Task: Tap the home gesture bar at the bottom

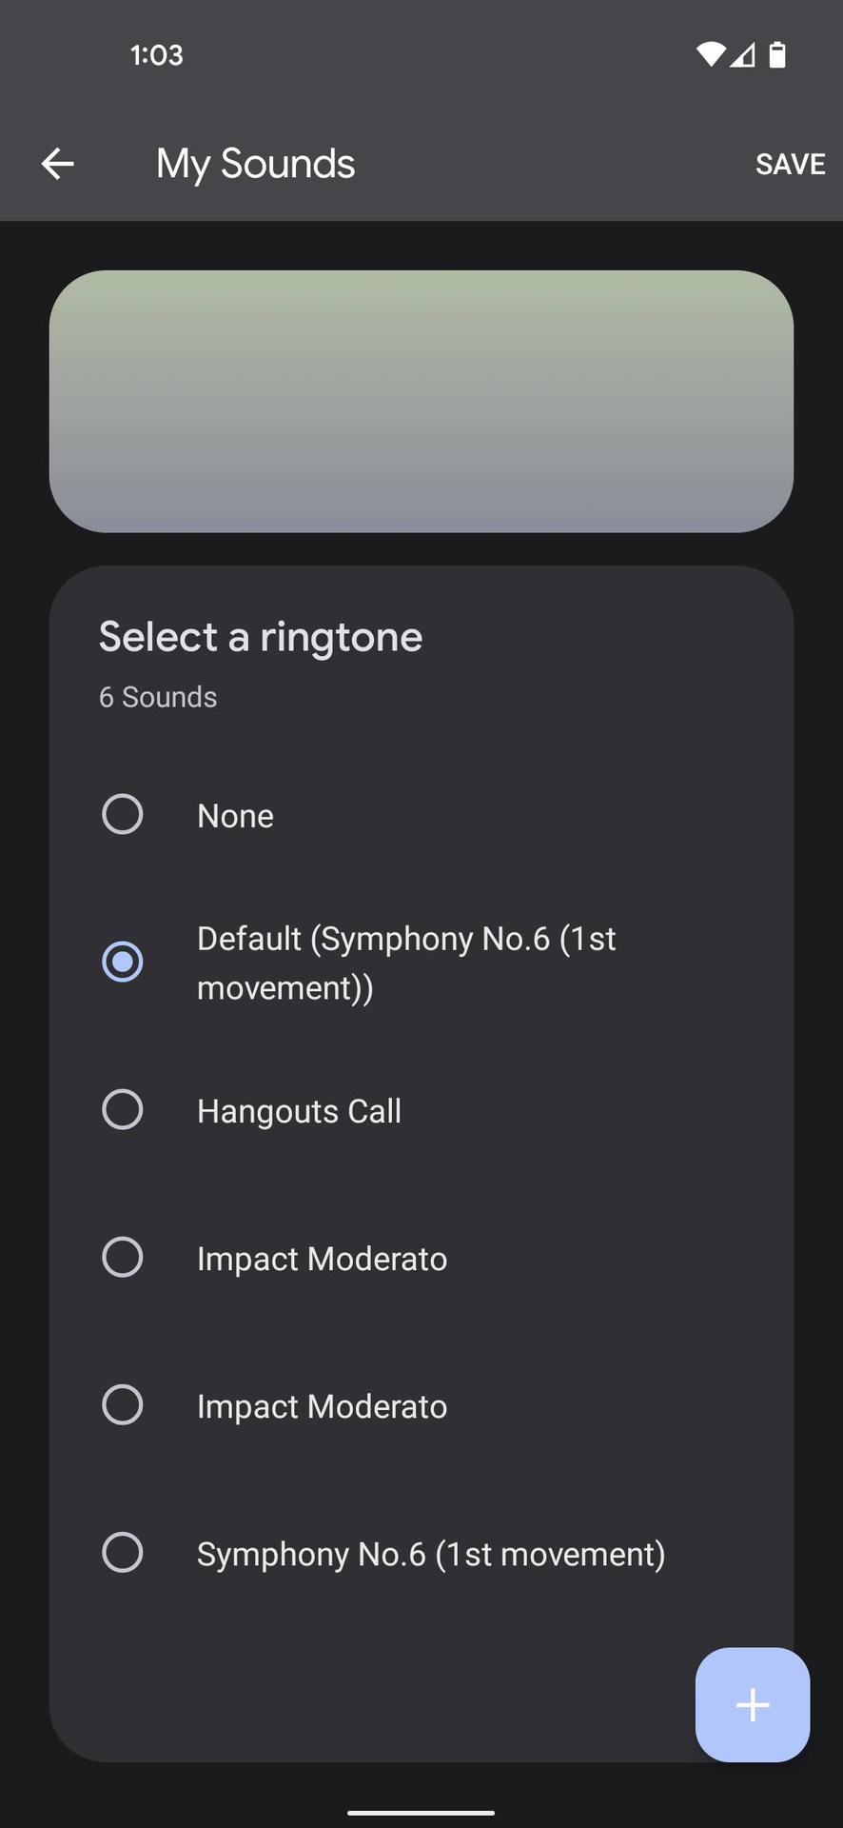Action: pyautogui.click(x=421, y=1812)
